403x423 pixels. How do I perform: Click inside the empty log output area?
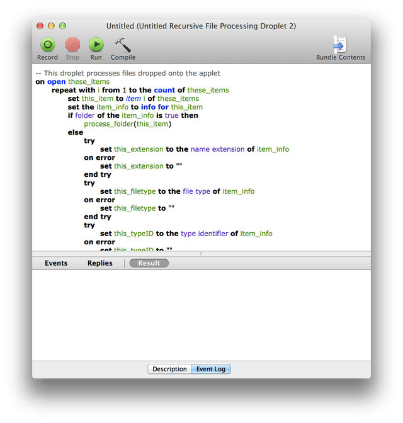click(201, 315)
